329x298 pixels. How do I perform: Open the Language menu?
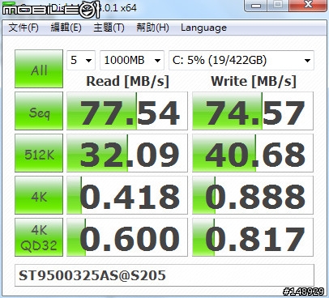point(203,28)
